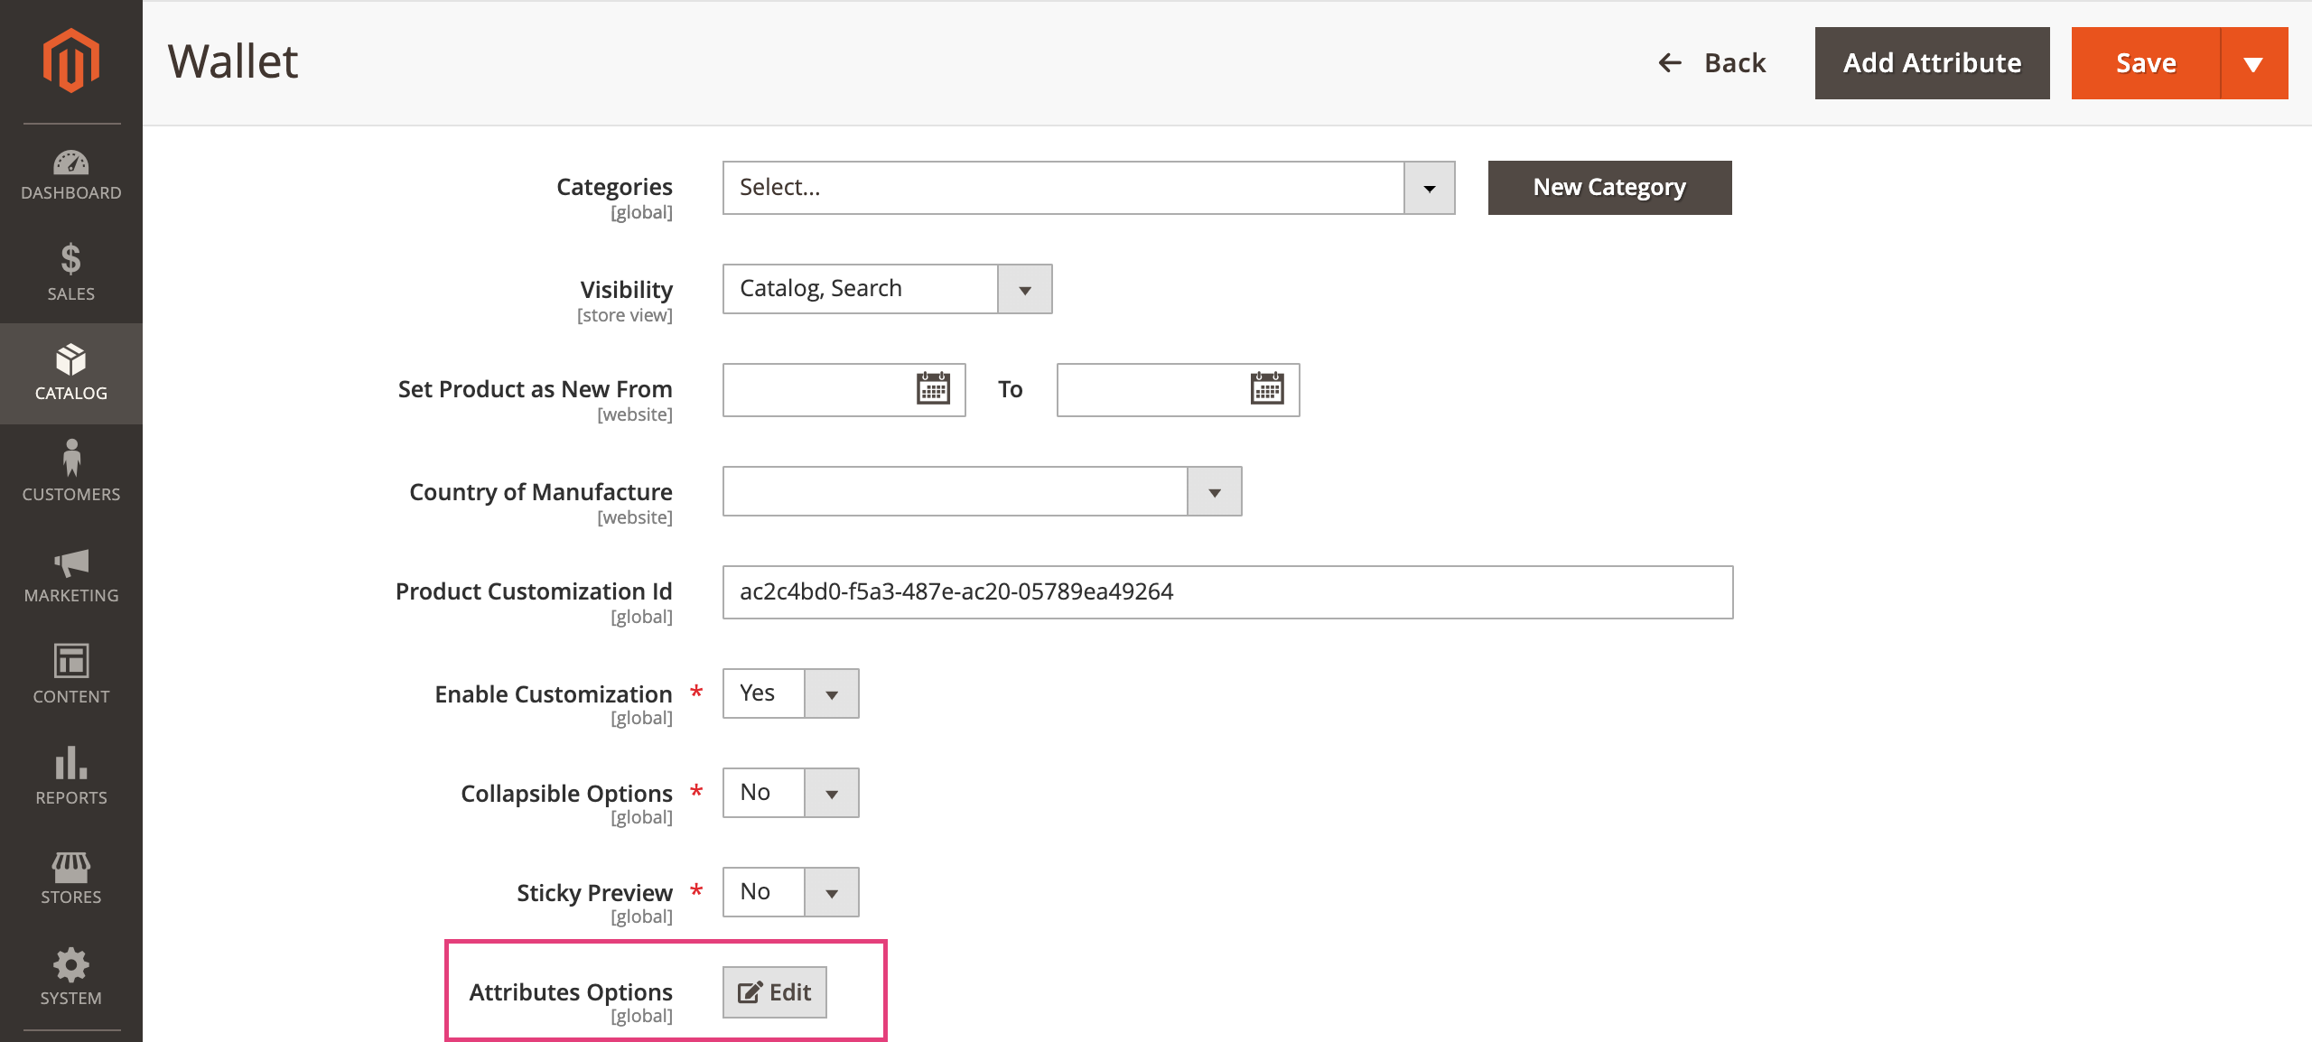Click the Content sidebar icon
The width and height of the screenshot is (2312, 1042).
[71, 672]
